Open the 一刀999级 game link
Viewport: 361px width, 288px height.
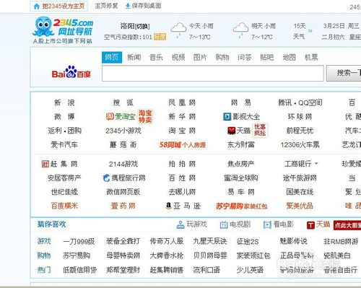(x=79, y=241)
